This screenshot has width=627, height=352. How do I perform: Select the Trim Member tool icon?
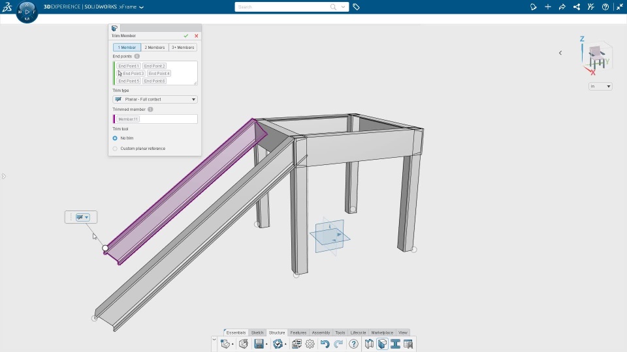tap(382, 344)
